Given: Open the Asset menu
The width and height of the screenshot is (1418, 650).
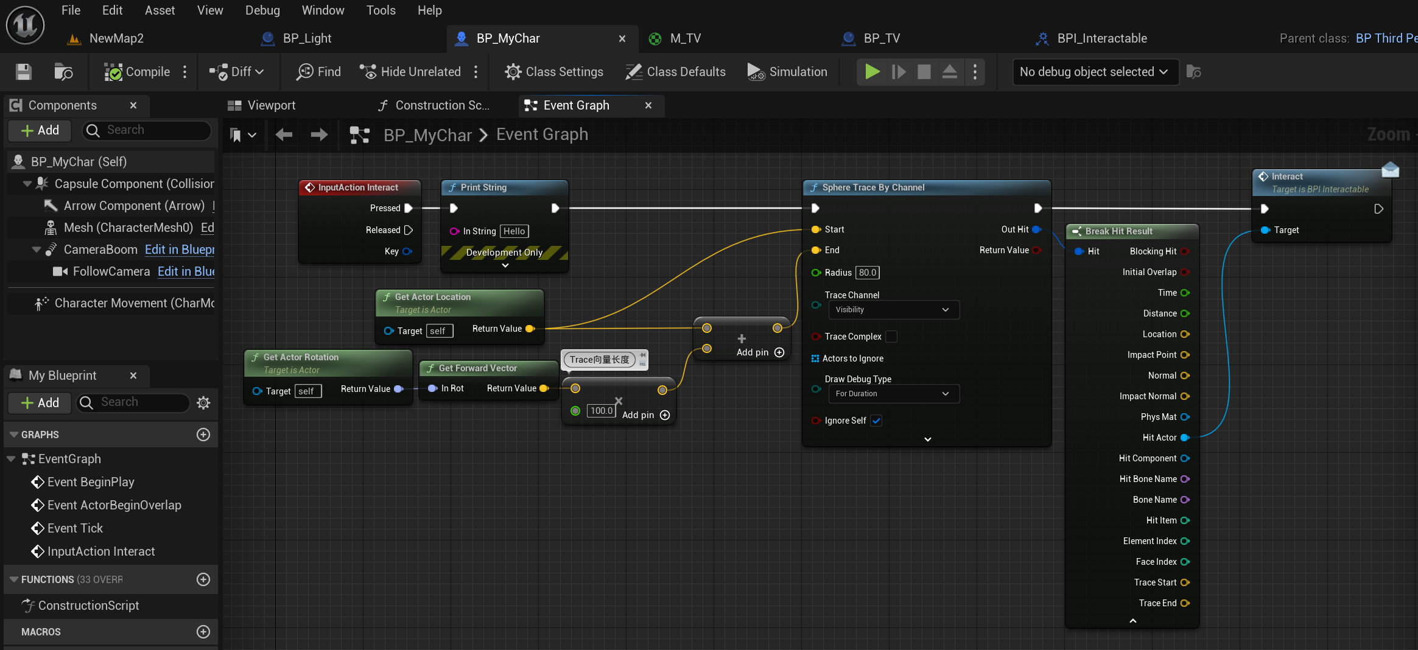Looking at the screenshot, I should (x=160, y=10).
